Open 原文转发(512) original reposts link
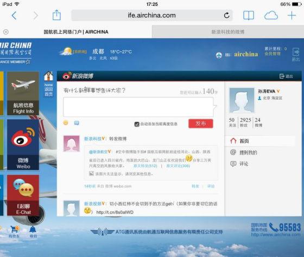 (x=145, y=166)
